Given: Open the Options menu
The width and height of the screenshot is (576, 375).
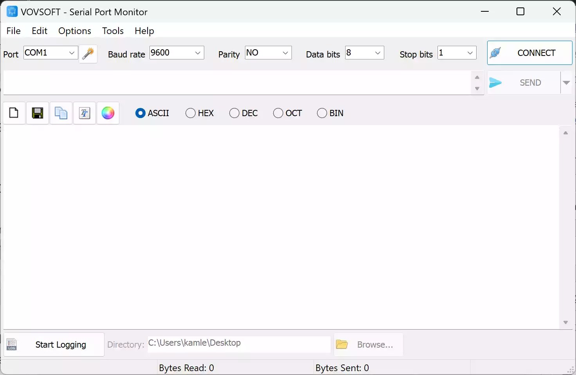Looking at the screenshot, I should pos(74,31).
